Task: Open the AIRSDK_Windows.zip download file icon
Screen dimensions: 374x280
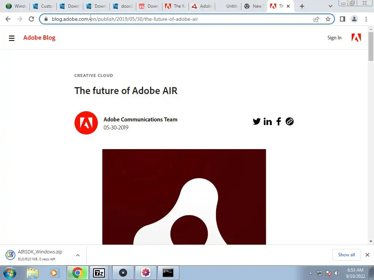Action: (x=11, y=255)
